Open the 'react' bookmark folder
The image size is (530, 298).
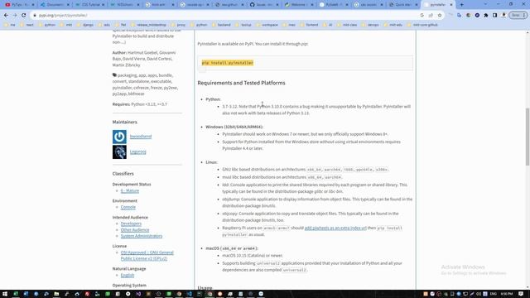click(x=27, y=25)
